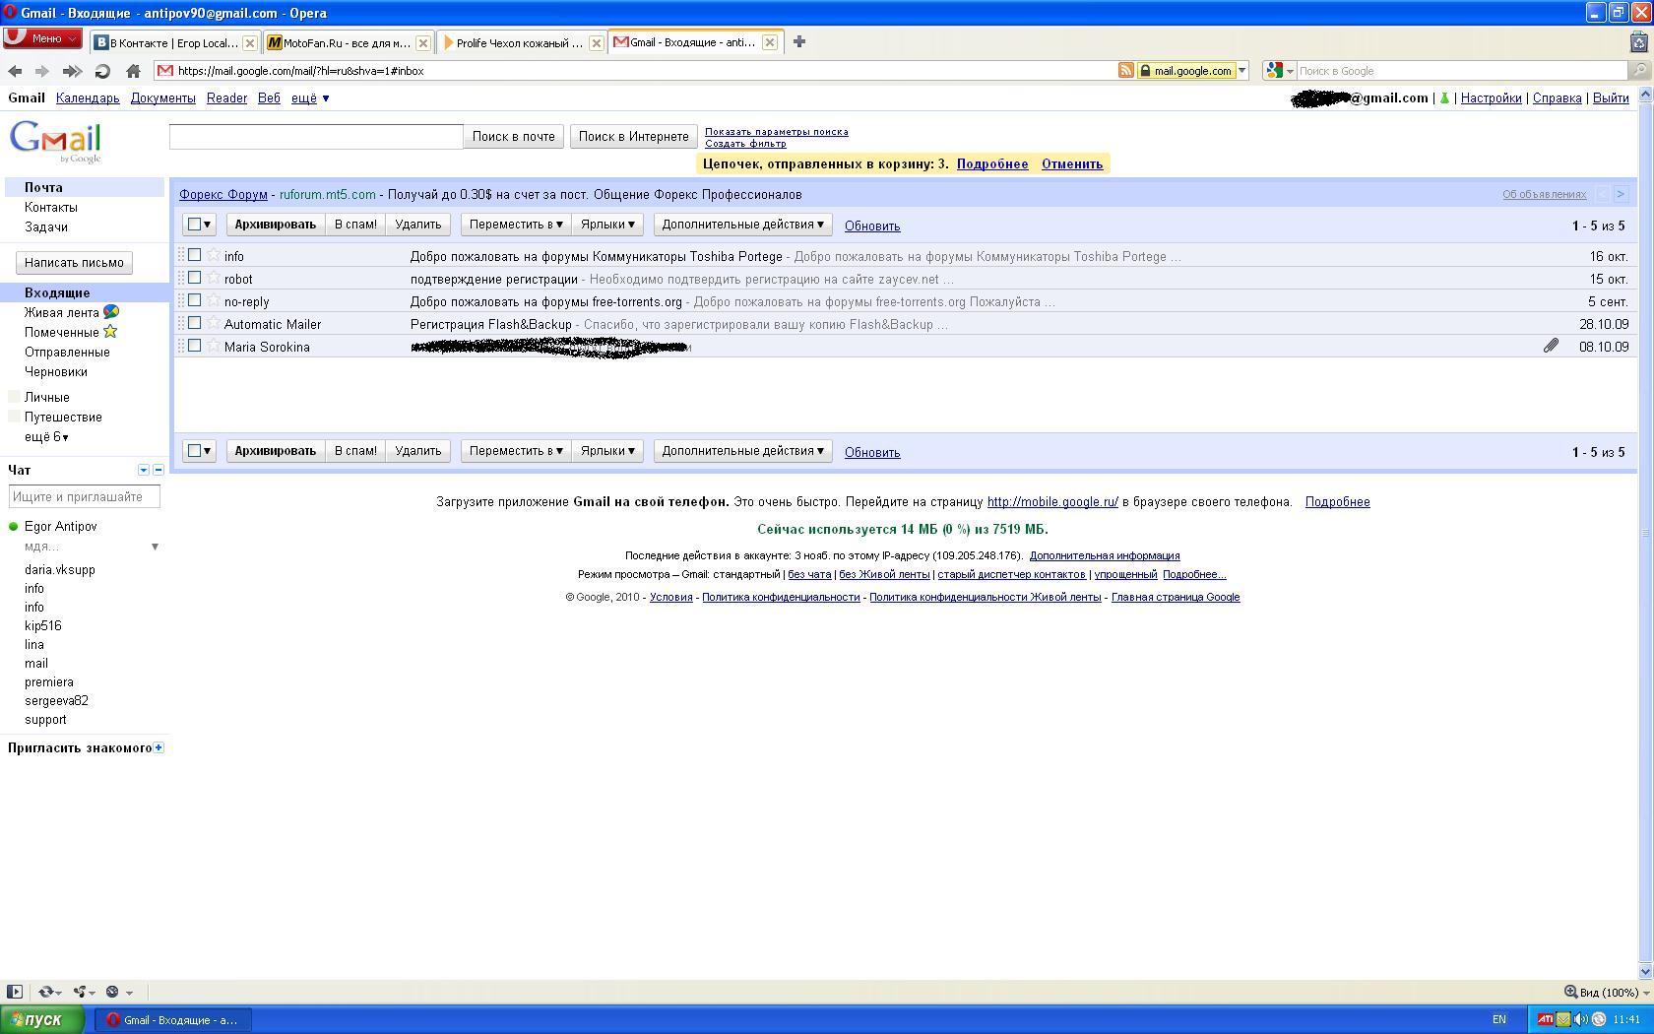Screen dimensions: 1654x1034
Task: Reload the page with the refresh icon
Action: (x=102, y=71)
